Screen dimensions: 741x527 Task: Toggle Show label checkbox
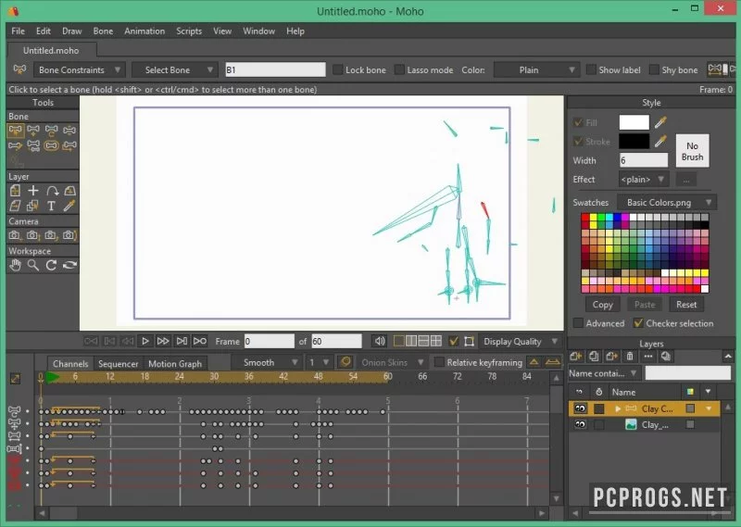pos(591,70)
